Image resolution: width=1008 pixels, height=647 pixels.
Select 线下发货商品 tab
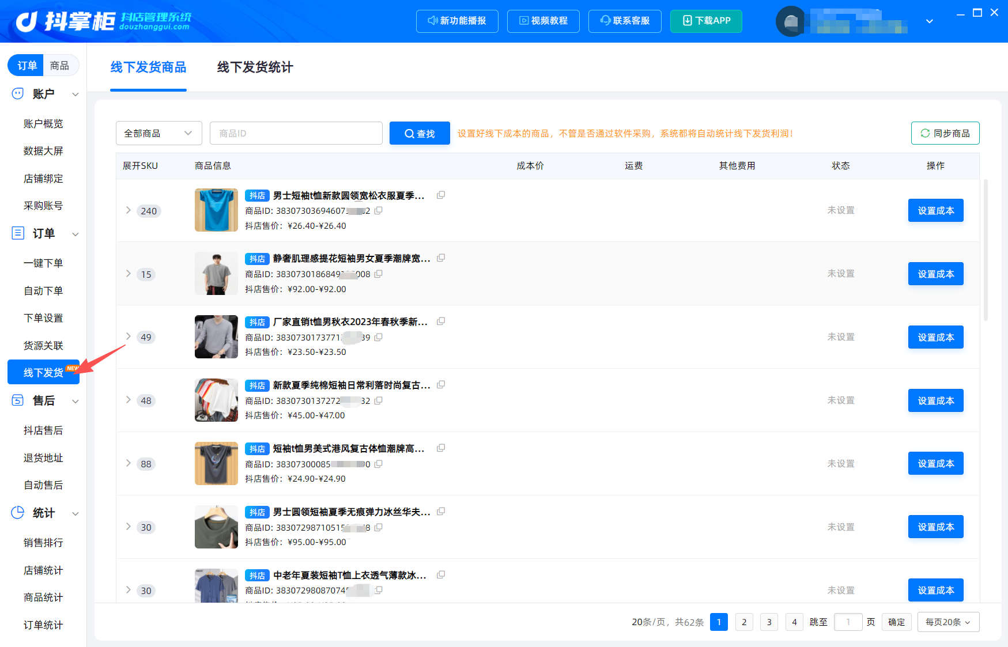[148, 67]
